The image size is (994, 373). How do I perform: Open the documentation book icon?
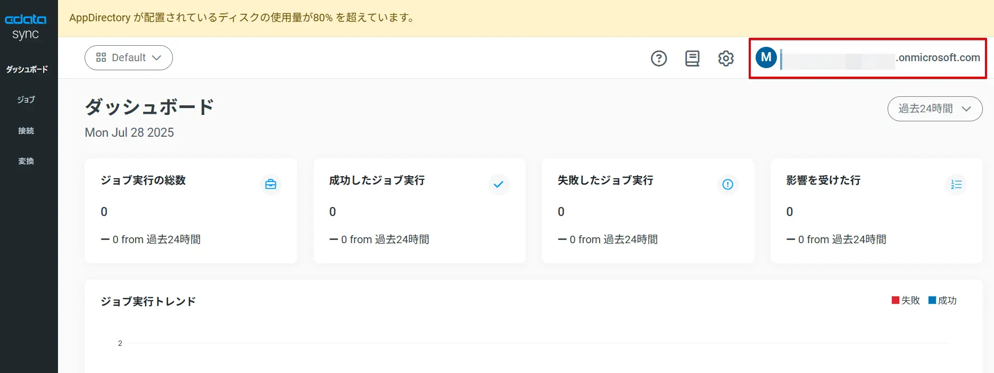point(692,58)
